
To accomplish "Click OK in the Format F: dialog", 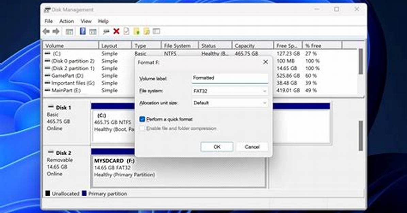I will (217, 147).
